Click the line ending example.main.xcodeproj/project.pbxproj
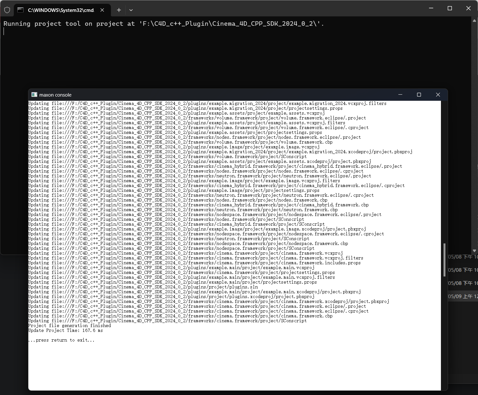478x395 pixels. [x=195, y=292]
